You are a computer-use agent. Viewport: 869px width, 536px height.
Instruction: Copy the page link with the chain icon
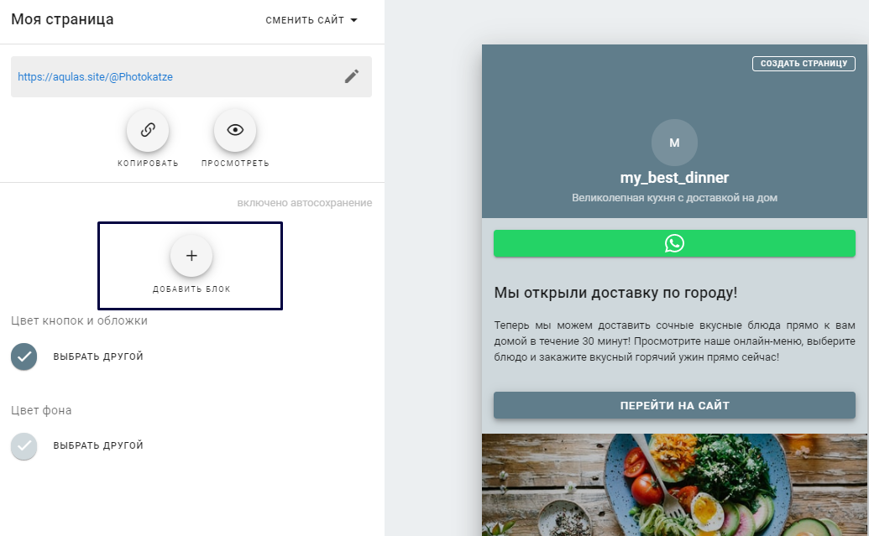pyautogui.click(x=148, y=130)
